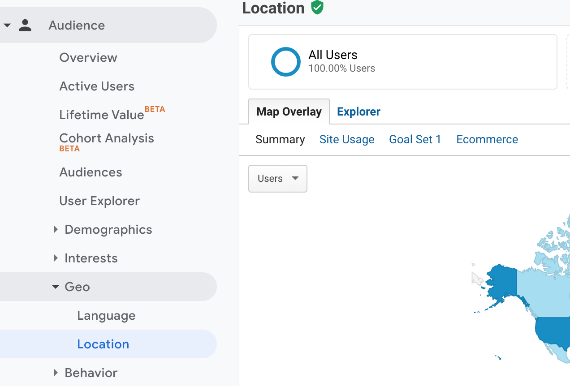Switch to the Explorer tab
Image resolution: width=570 pixels, height=386 pixels.
(x=358, y=112)
